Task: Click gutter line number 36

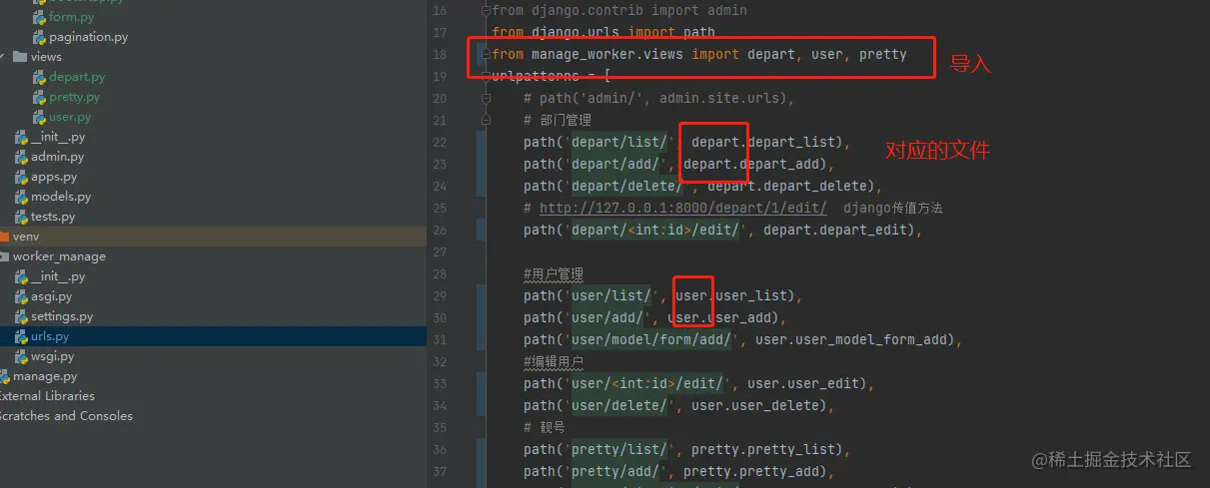Action: click(x=440, y=449)
